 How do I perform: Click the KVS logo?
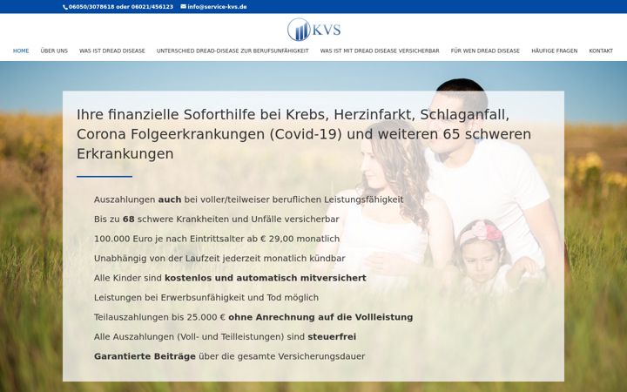[x=313, y=30]
